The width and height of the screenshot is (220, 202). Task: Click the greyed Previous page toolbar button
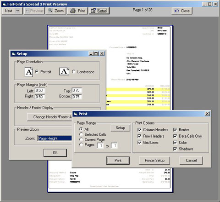coord(34,11)
